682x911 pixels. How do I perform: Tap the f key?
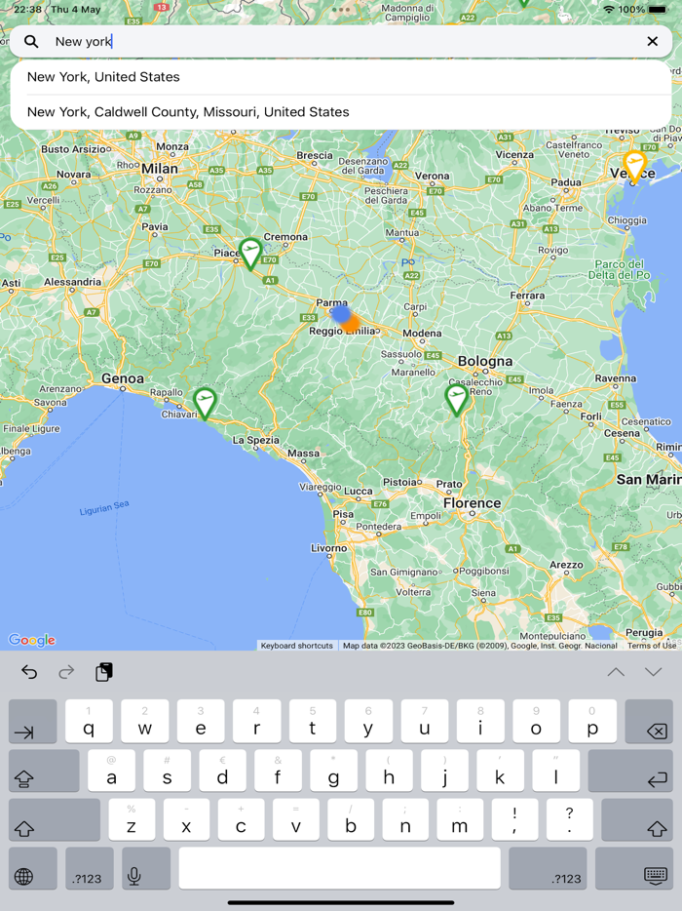tap(278, 771)
